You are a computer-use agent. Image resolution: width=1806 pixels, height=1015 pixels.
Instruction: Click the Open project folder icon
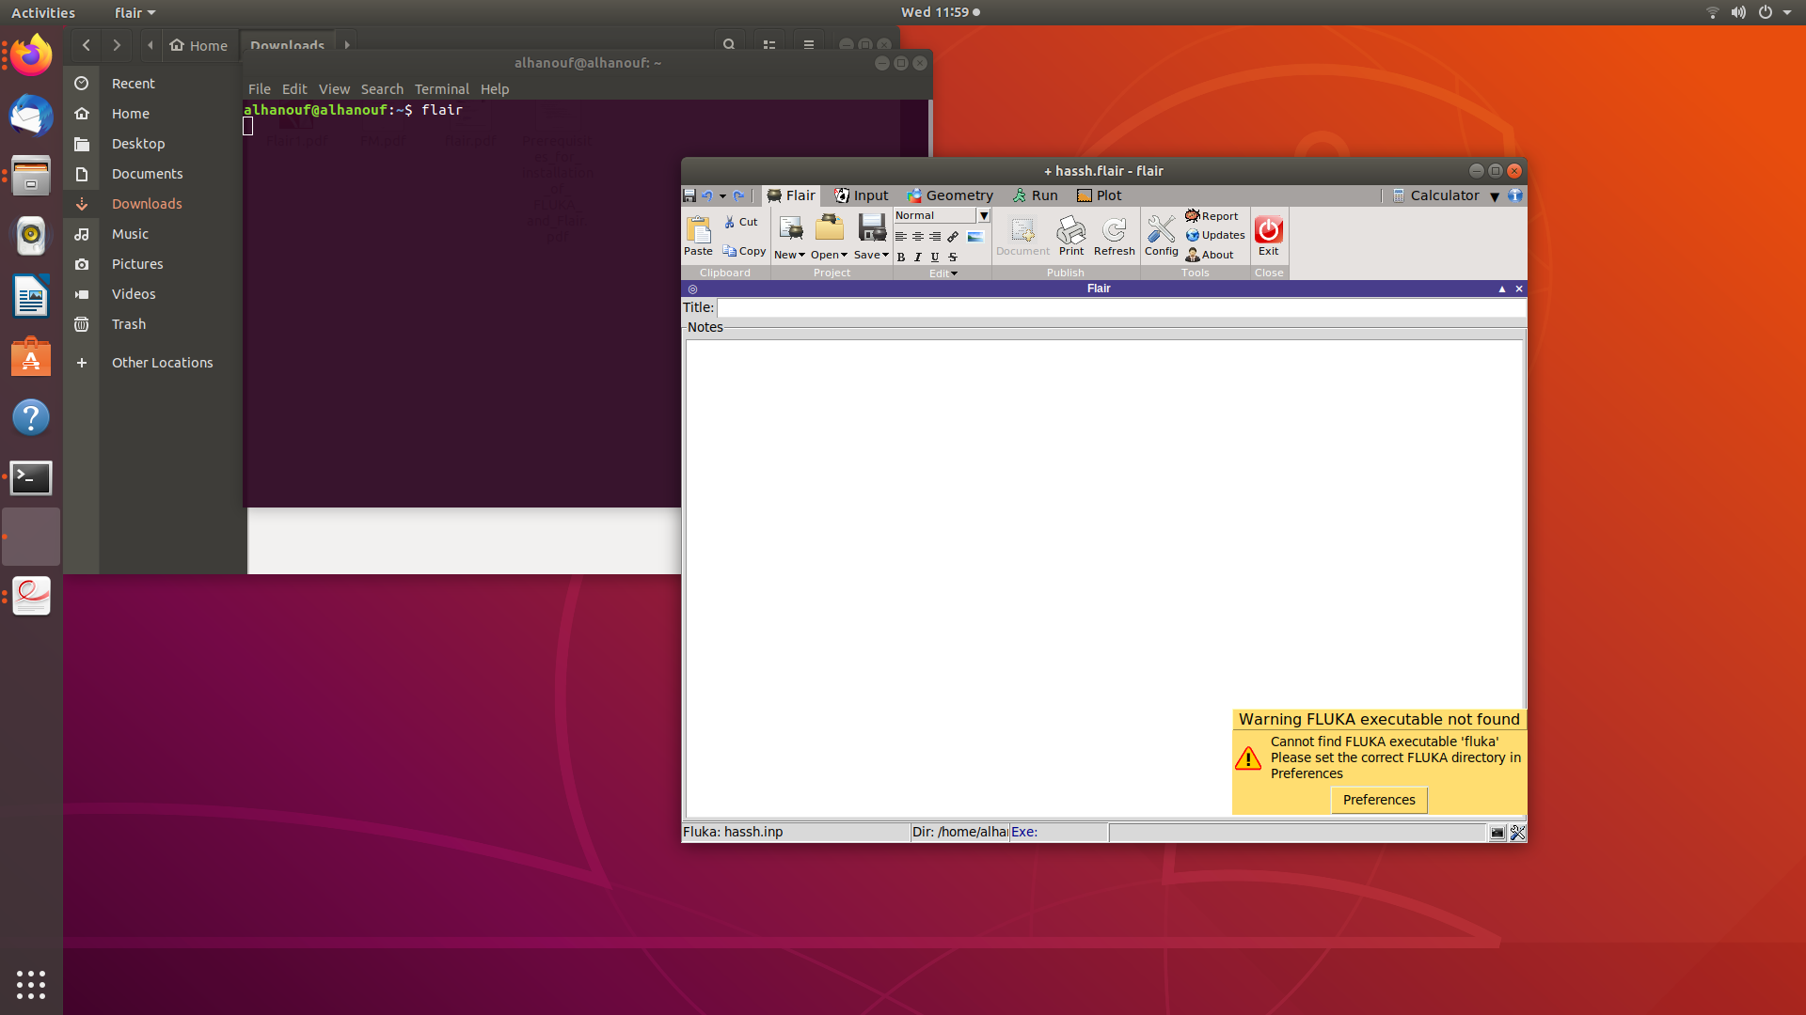(830, 228)
